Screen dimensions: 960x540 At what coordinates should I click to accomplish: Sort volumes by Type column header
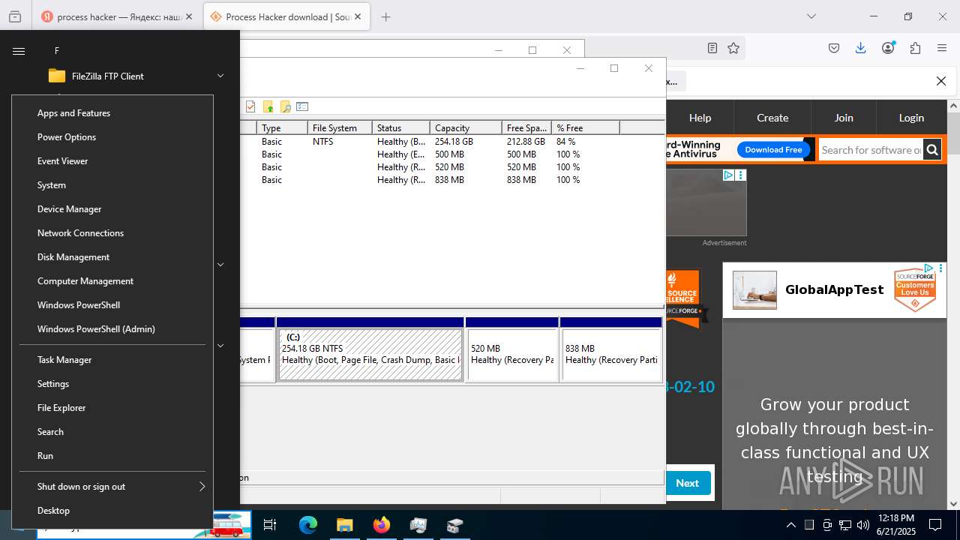coord(282,128)
